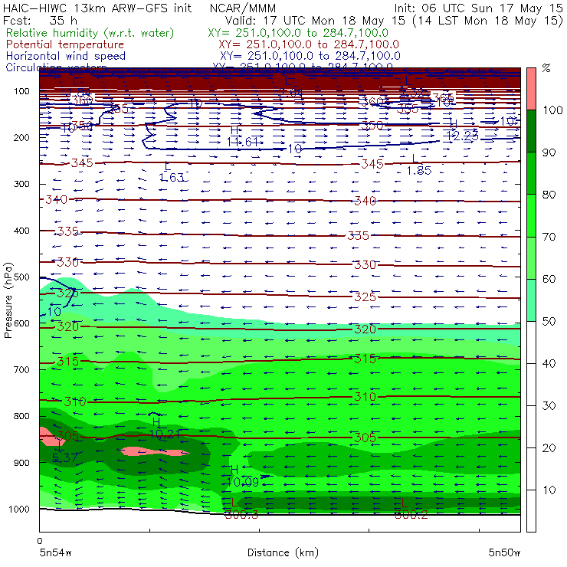Click the 80–90% green colorbar segment
The image size is (567, 567).
[531, 173]
